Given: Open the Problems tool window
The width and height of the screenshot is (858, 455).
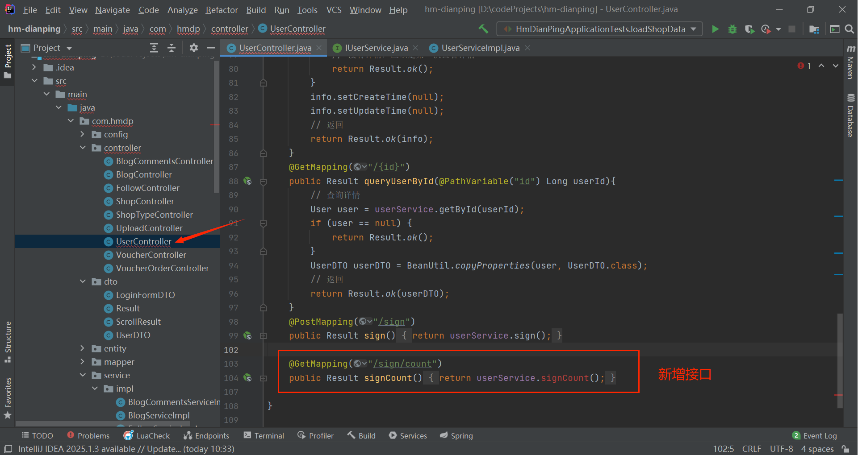Looking at the screenshot, I should [88, 436].
